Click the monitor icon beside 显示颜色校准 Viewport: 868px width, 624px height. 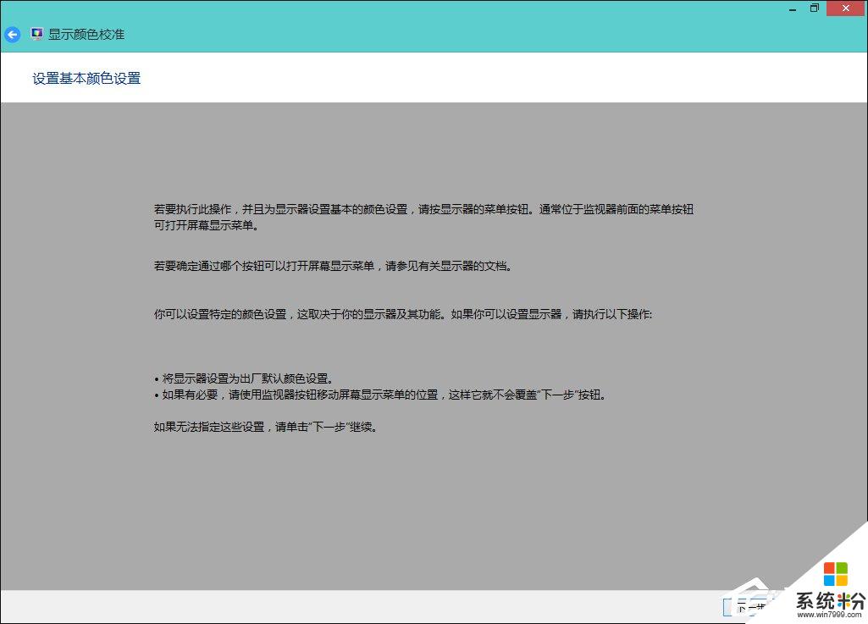pyautogui.click(x=37, y=35)
